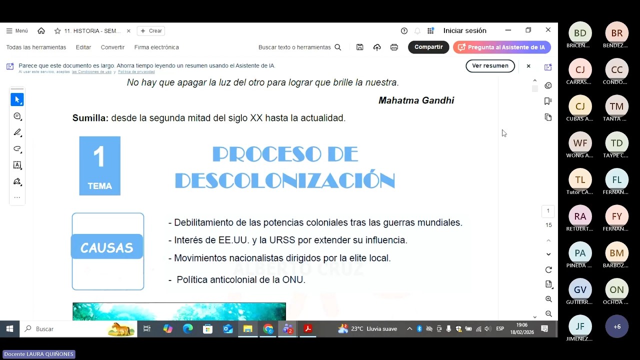Open Microsoft Teams from the taskbar
Image resolution: width=640 pixels, height=360 pixels.
pos(288,329)
